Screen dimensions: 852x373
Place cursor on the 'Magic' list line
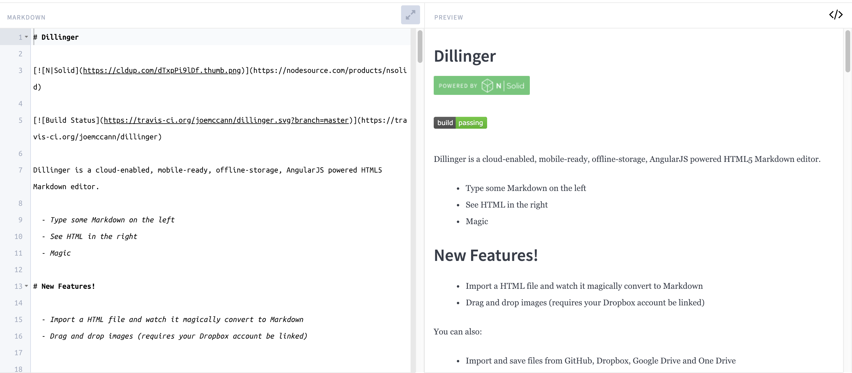point(60,253)
